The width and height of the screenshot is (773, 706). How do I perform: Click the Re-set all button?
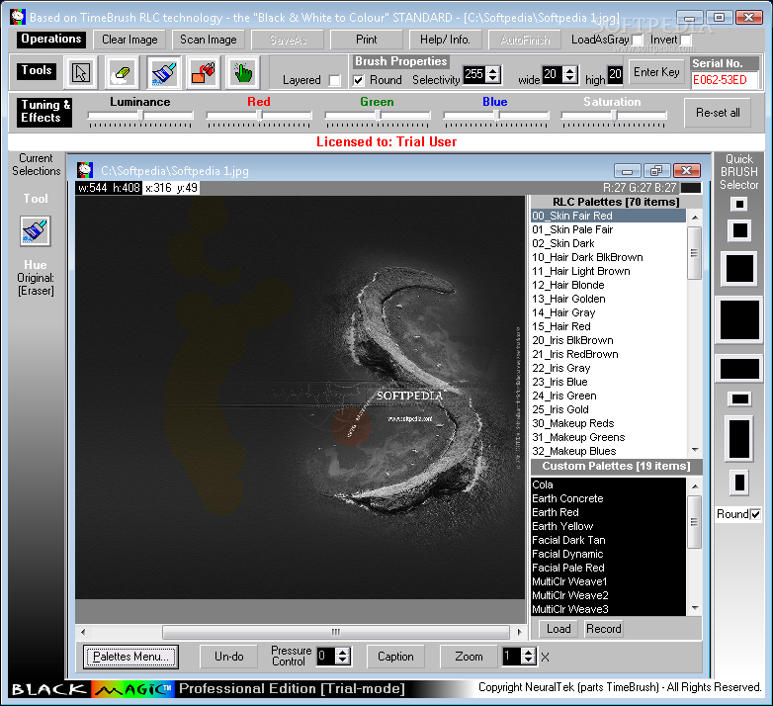pos(718,113)
